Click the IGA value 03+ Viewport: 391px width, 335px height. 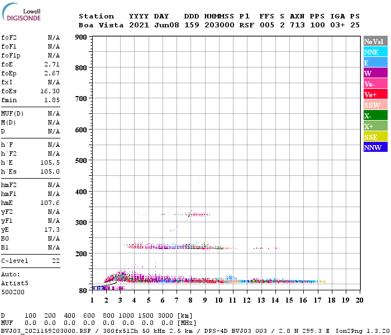click(337, 25)
